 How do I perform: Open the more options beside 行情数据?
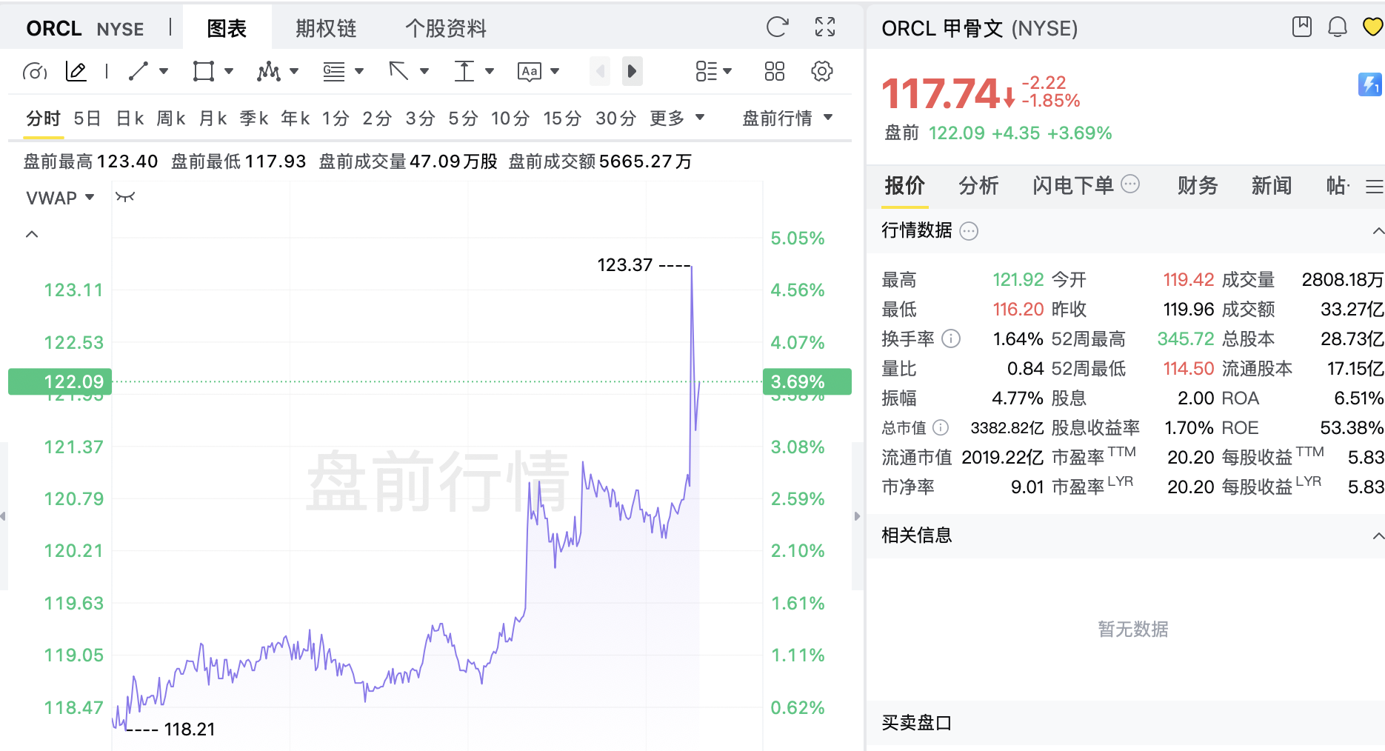[x=969, y=231]
